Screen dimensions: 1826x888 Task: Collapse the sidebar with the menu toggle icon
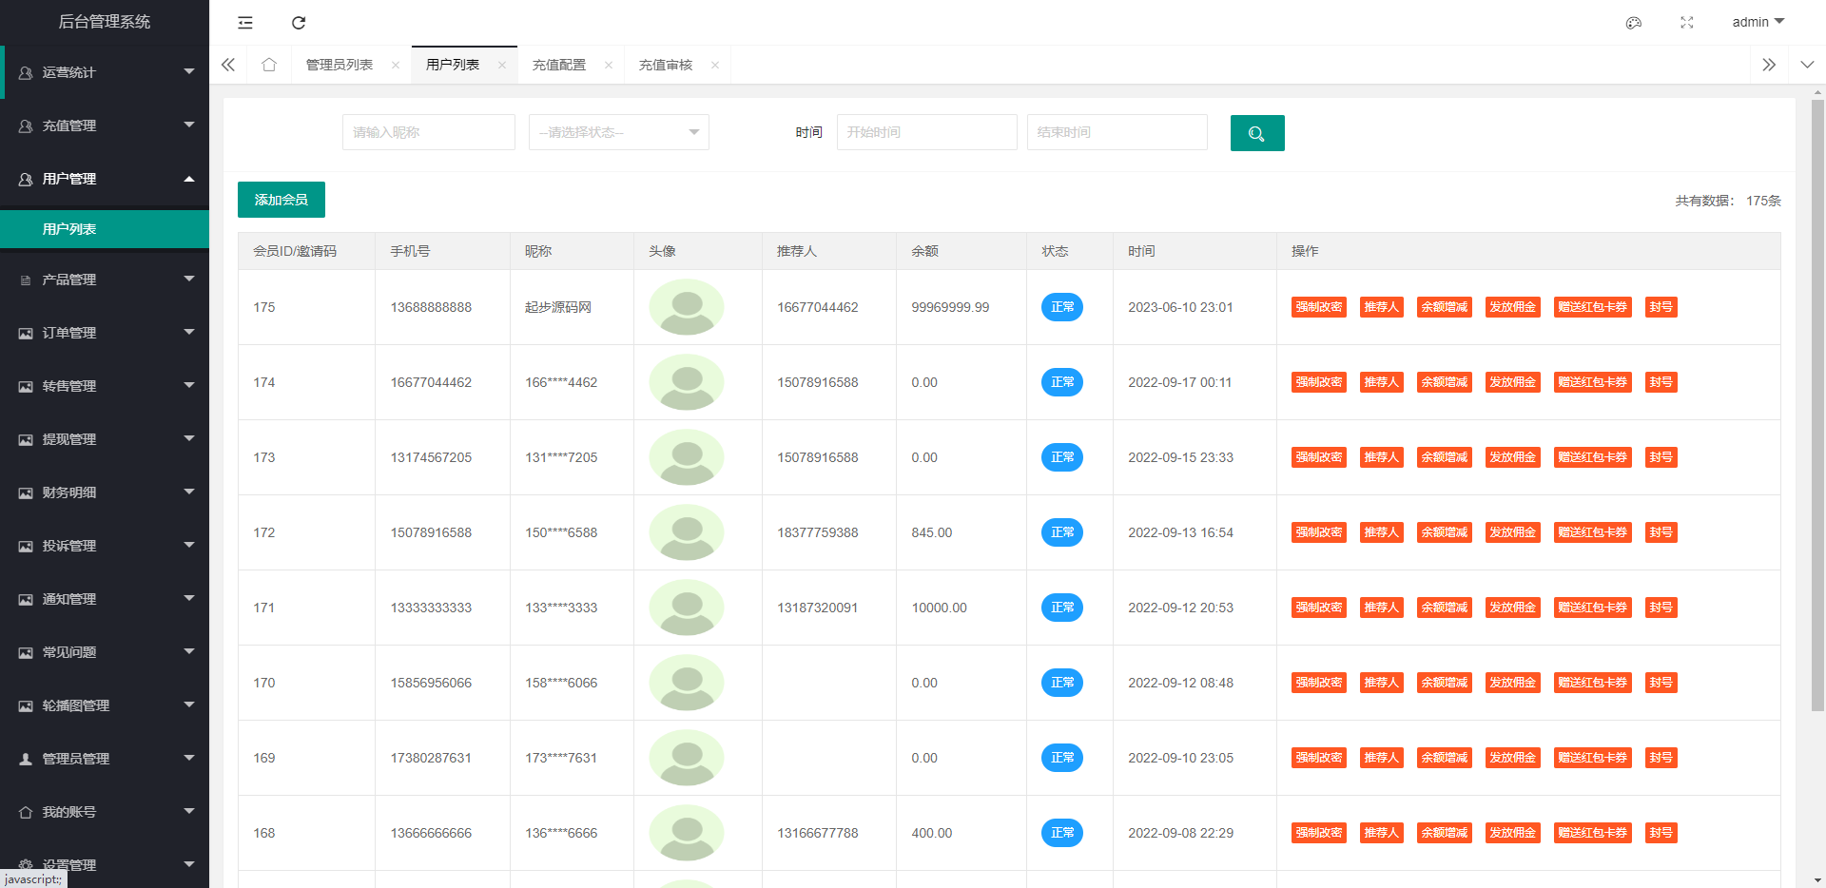pos(245,23)
